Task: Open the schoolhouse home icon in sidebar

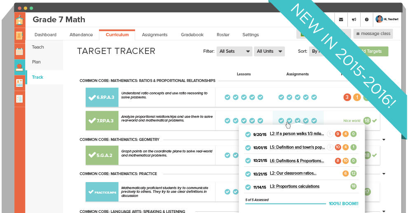Action: pos(19,20)
